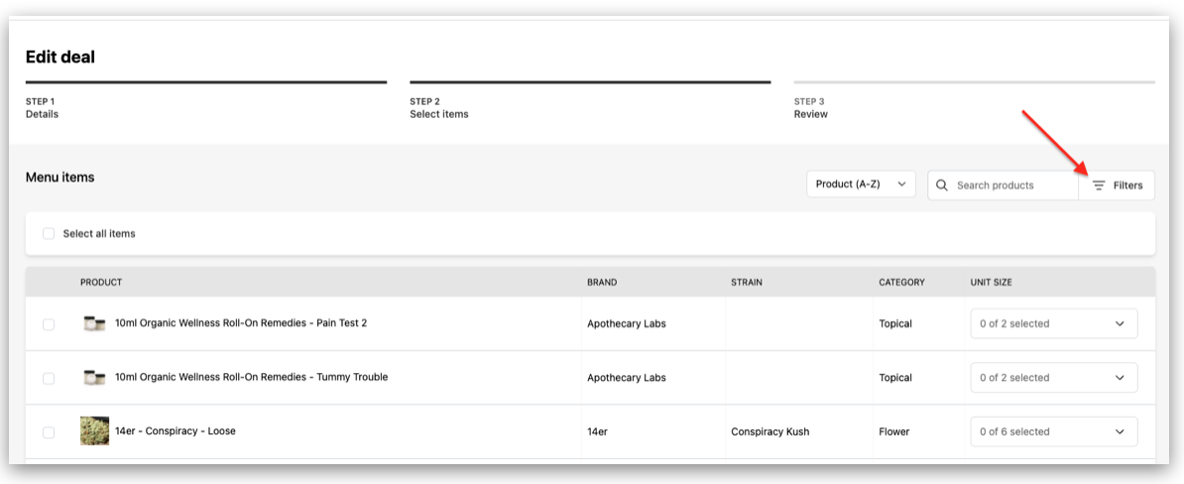Screen dimensions: 1184x484
Task: Select the Pain Test 2 row checkbox
Action: 49,324
